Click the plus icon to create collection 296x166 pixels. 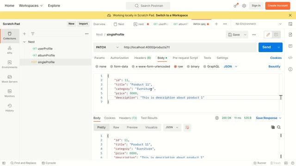click(x=25, y=34)
